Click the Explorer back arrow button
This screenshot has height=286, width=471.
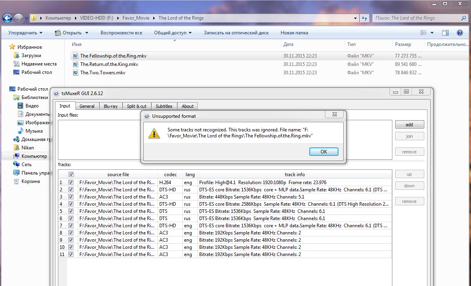click(7, 18)
